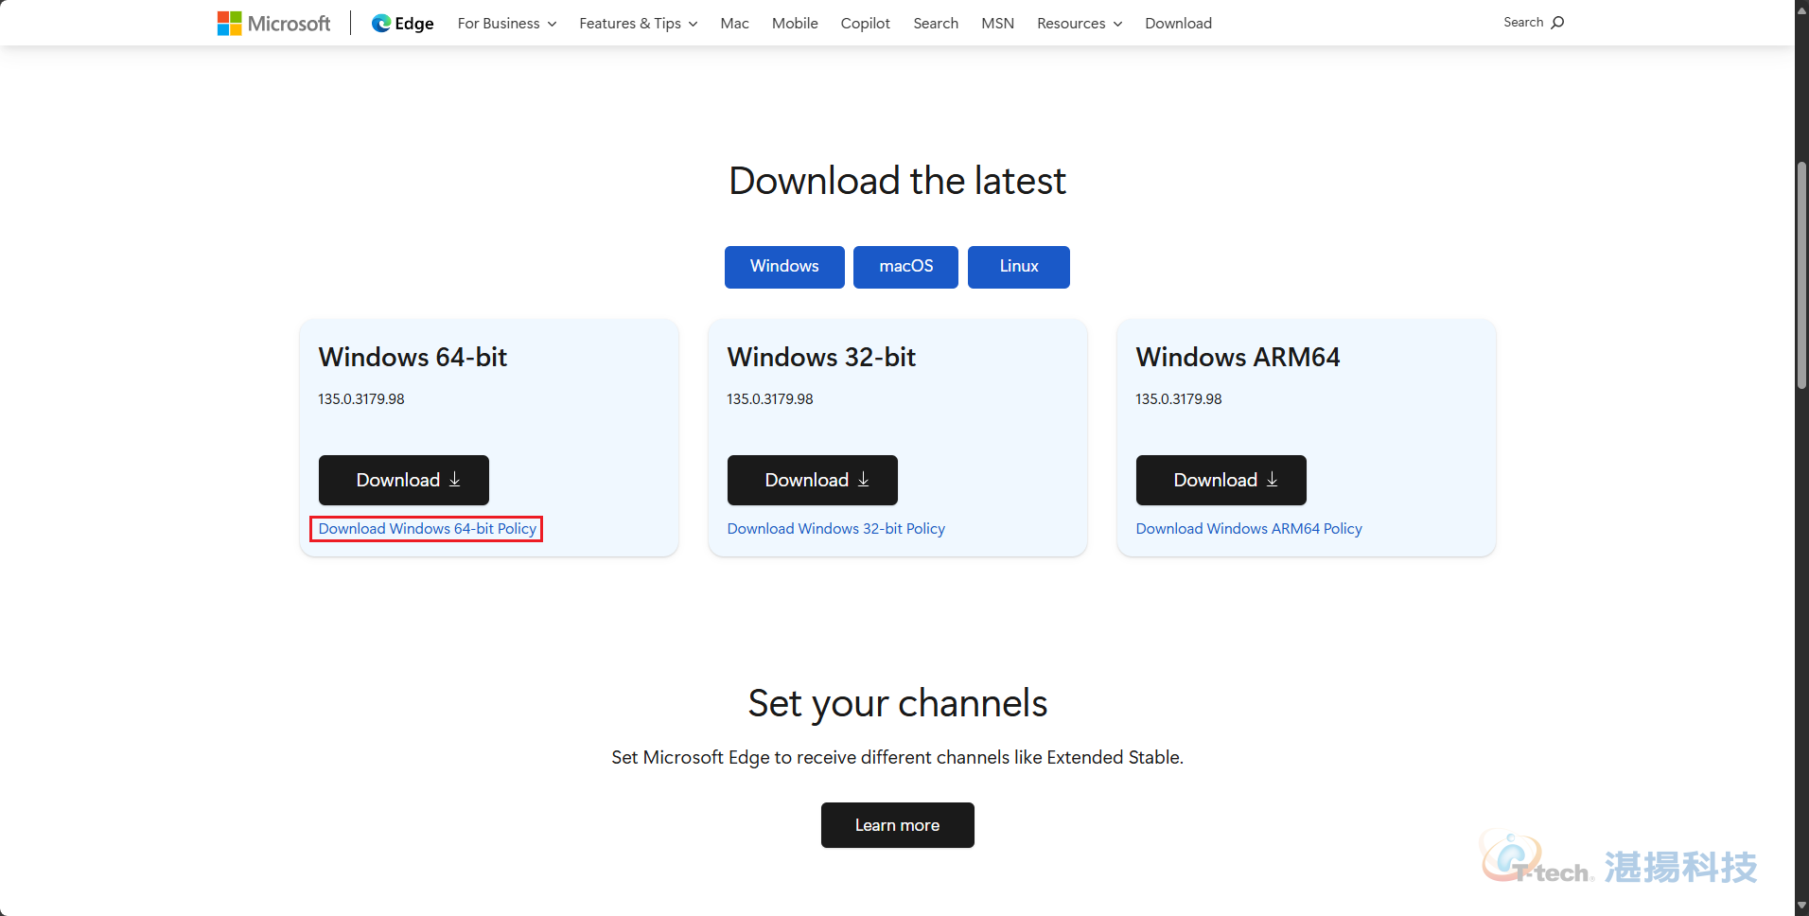Expand the Features & Tips dropdown
Image resolution: width=1809 pixels, height=916 pixels.
(x=639, y=23)
